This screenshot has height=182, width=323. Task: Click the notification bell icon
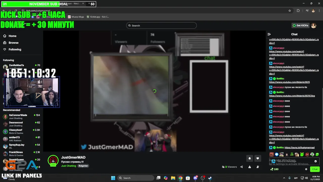[x=250, y=158]
